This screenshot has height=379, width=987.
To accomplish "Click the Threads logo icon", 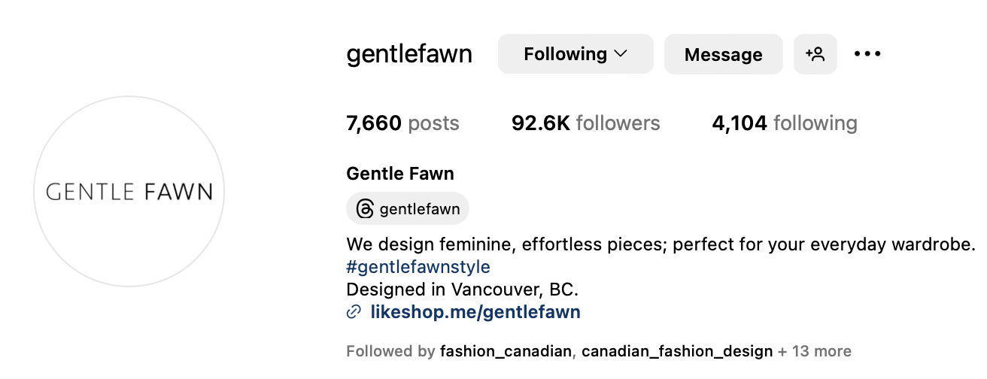I will (365, 209).
